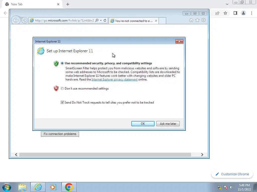Refresh the page in Internet Explorer

click(x=105, y=20)
